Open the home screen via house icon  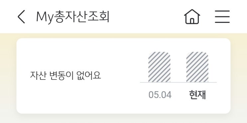[192, 17]
